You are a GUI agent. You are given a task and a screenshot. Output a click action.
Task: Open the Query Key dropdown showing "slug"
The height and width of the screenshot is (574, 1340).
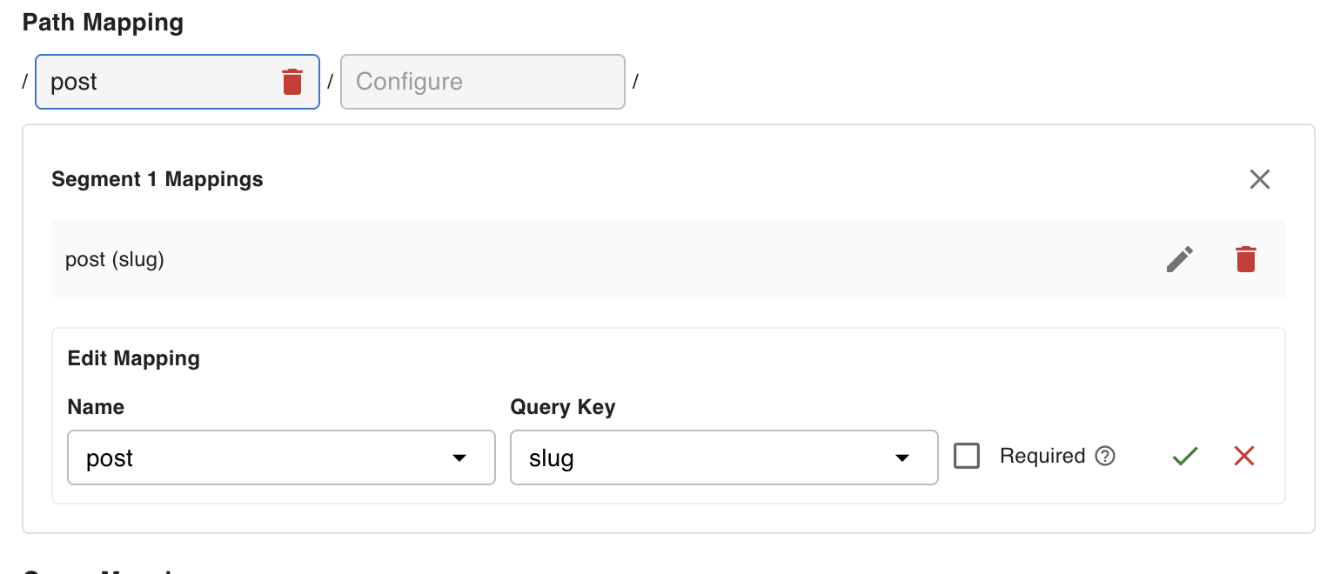click(705, 457)
